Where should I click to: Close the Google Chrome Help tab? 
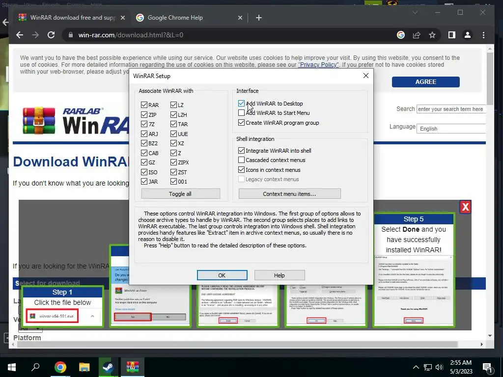click(240, 18)
